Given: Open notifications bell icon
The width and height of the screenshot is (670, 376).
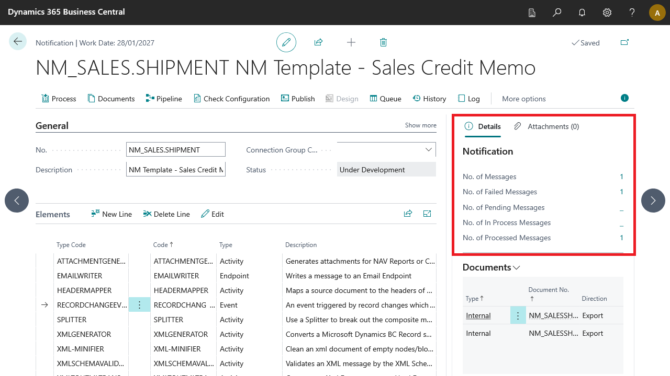Looking at the screenshot, I should (x=582, y=13).
